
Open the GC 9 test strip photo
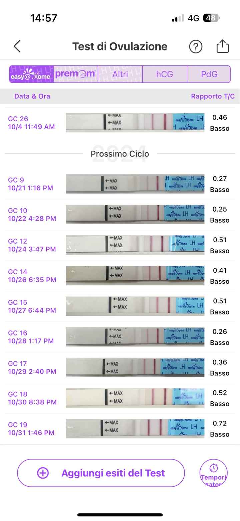135,184
